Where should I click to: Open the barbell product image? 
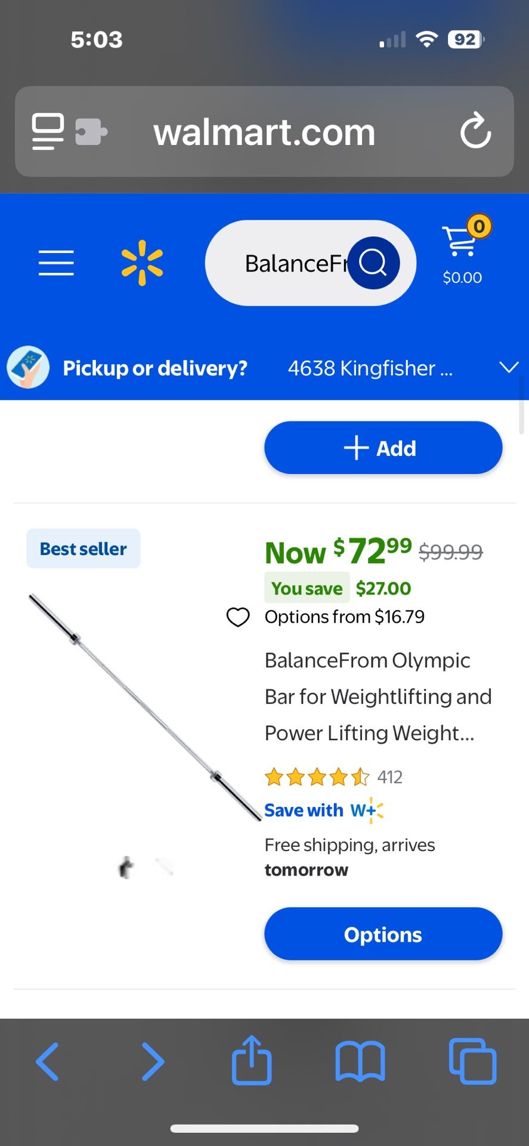[x=143, y=707]
